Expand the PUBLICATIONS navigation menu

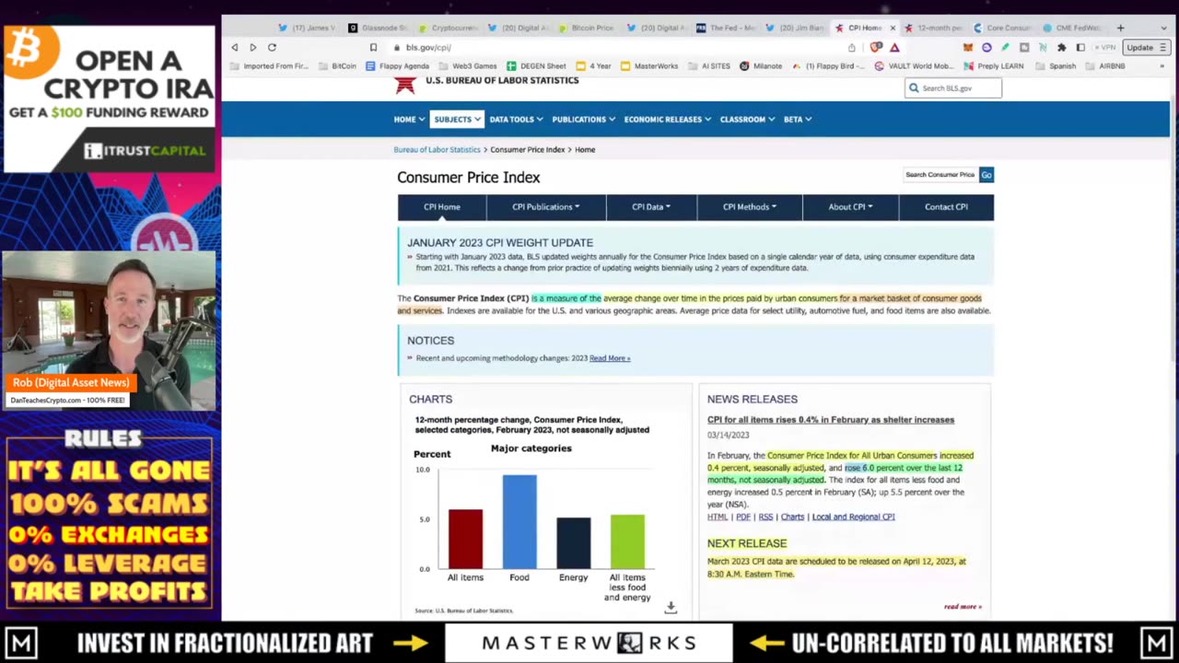coord(583,119)
